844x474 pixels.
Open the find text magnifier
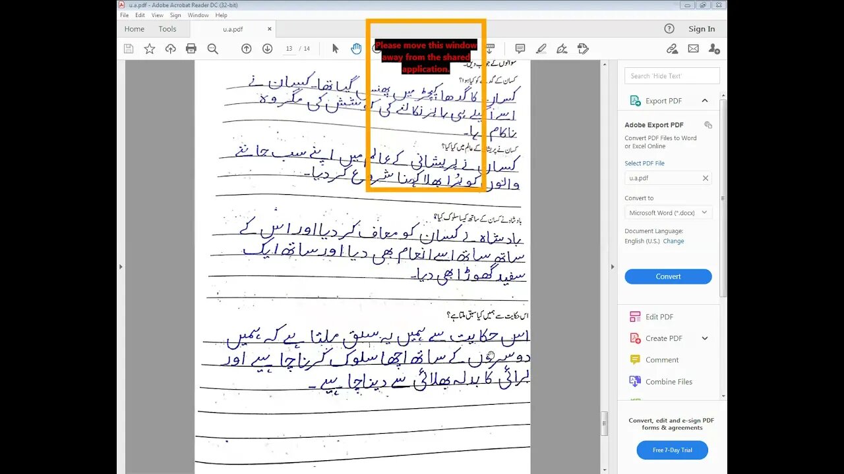(x=212, y=49)
